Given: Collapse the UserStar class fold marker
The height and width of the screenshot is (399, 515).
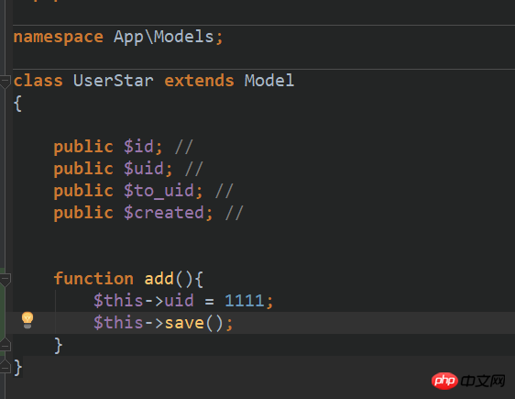Looking at the screenshot, I should point(5,82).
